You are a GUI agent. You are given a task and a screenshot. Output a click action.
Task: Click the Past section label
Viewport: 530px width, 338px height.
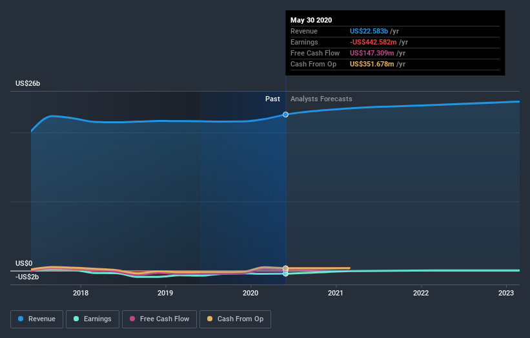(272, 99)
